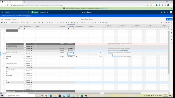Click the decrease decimal icon

click(x=101, y=23)
